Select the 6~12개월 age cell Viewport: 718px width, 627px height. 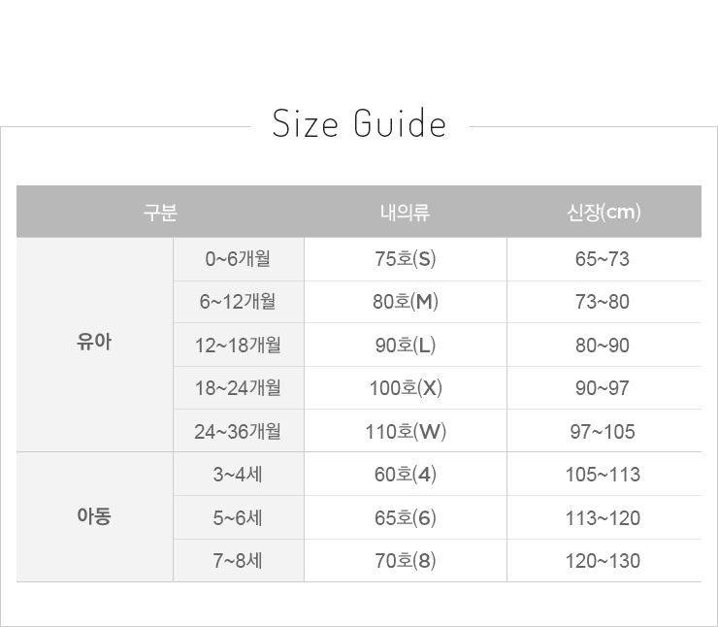[238, 302]
